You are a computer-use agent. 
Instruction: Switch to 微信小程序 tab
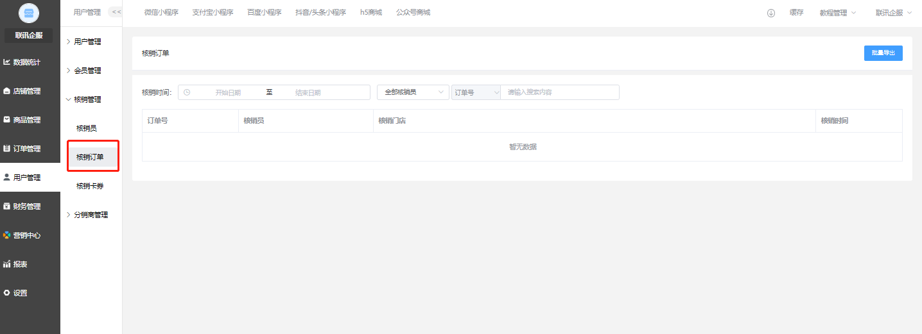click(x=161, y=12)
